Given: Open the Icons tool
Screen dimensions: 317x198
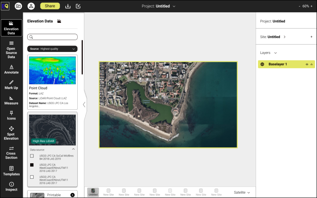Looking at the screenshot, I should [11, 116].
